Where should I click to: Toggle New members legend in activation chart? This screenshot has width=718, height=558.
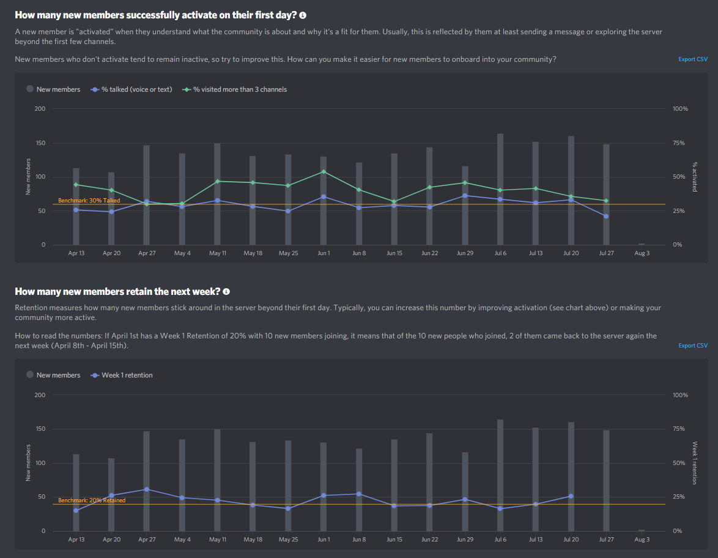point(53,89)
